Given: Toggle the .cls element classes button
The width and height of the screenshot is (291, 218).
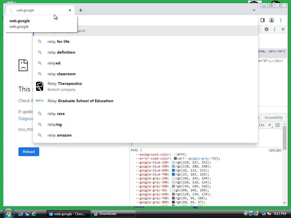Looking at the screenshot, I should (x=261, y=125).
